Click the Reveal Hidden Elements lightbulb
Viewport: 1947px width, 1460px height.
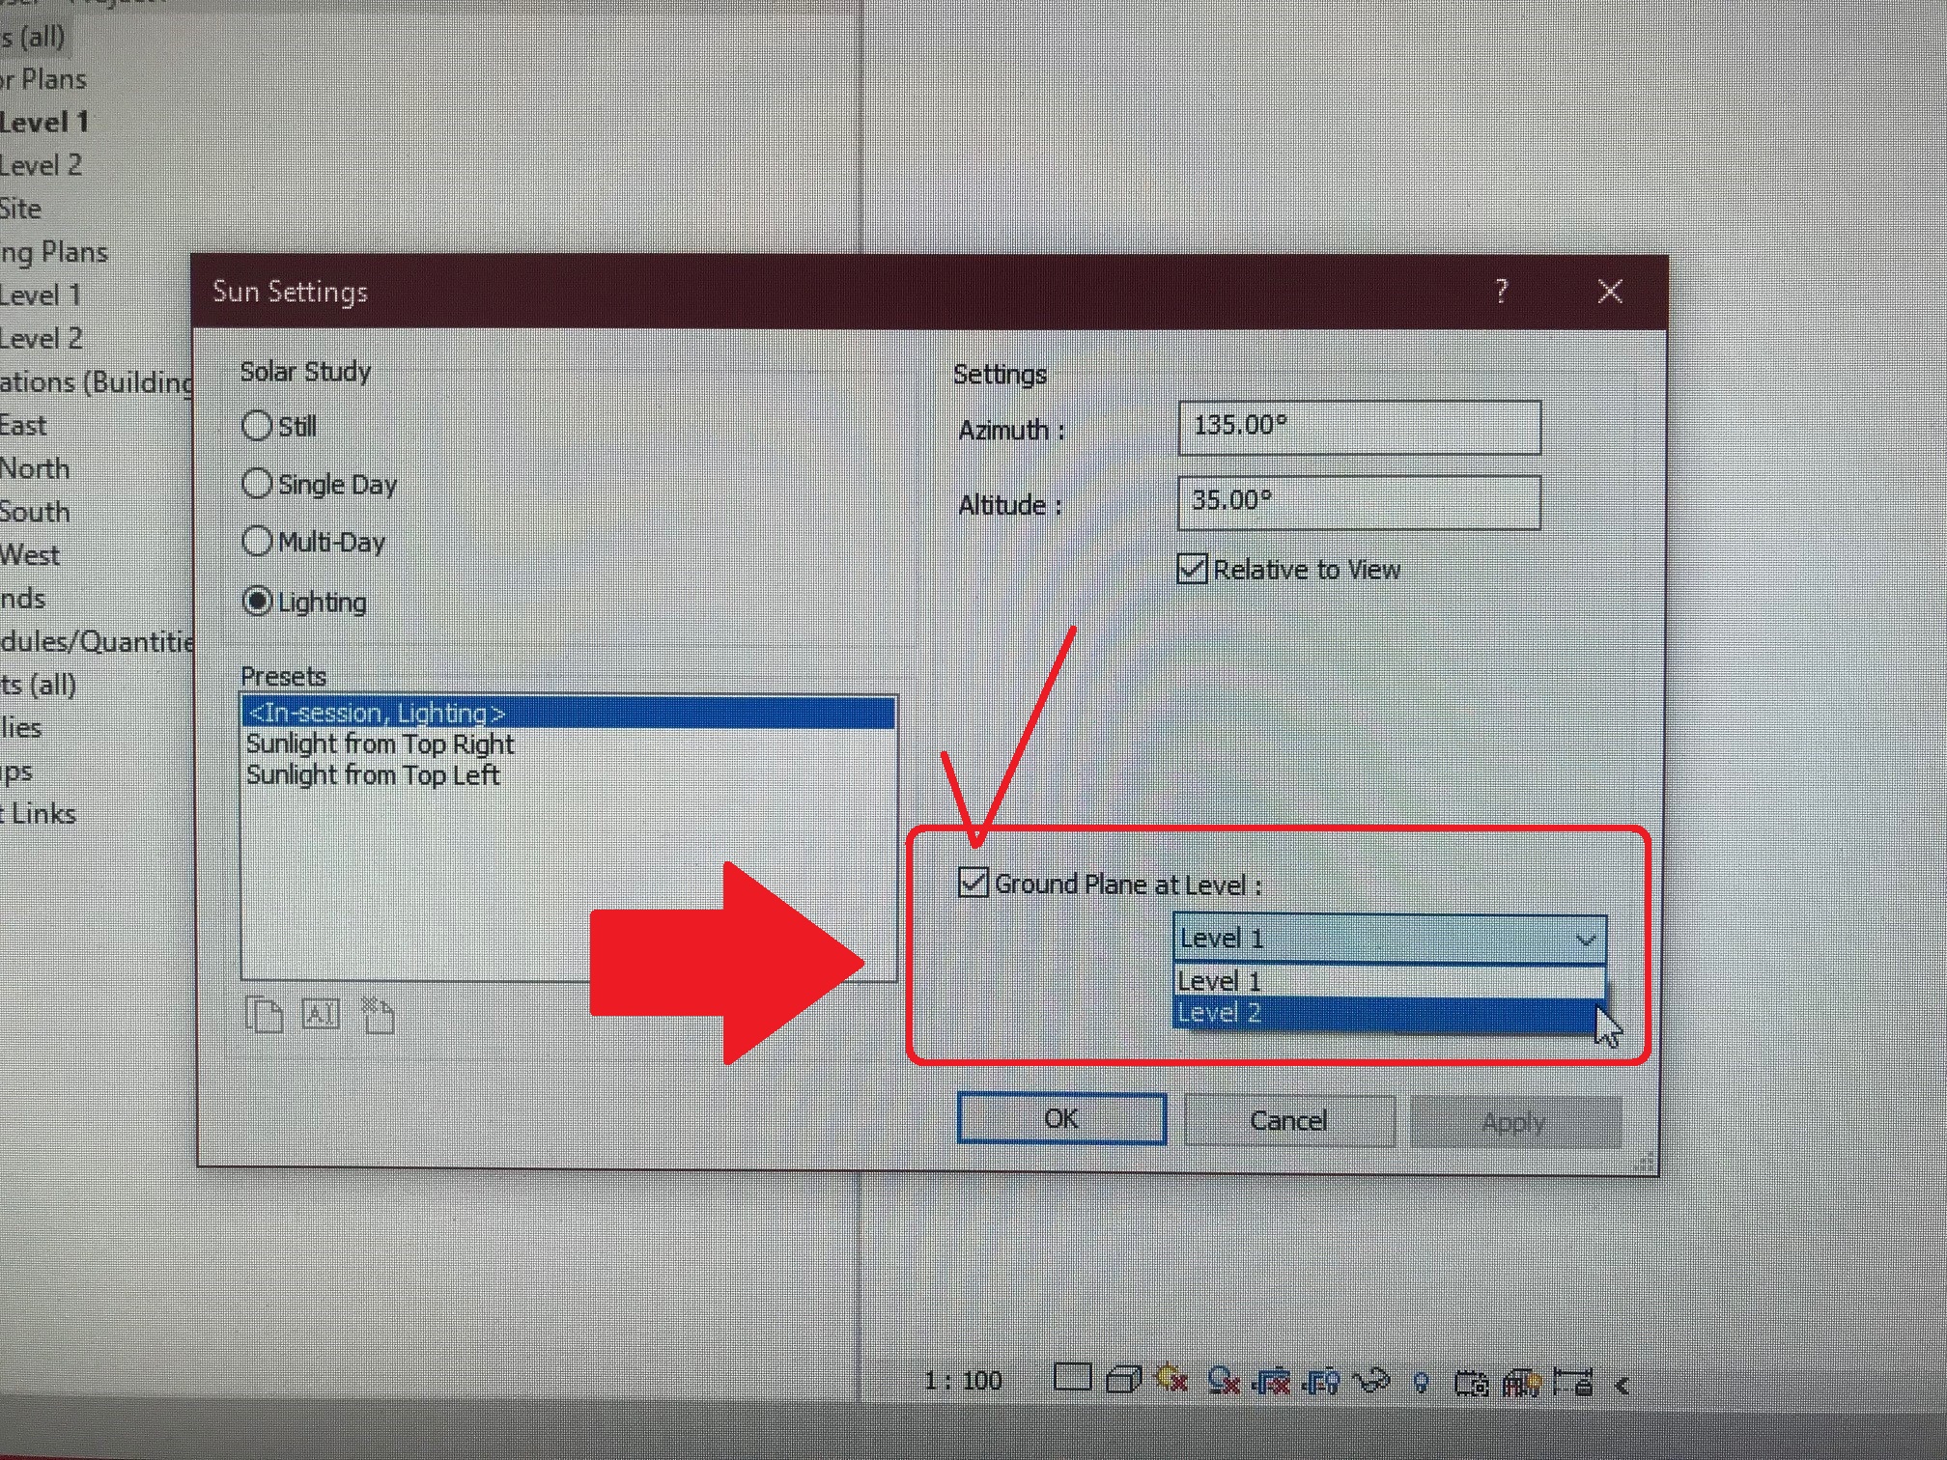coord(1420,1381)
